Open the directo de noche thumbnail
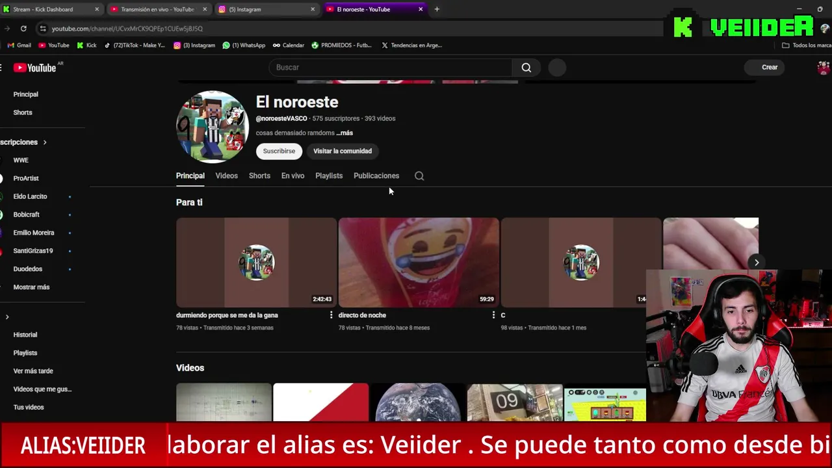The width and height of the screenshot is (832, 468). click(x=419, y=263)
